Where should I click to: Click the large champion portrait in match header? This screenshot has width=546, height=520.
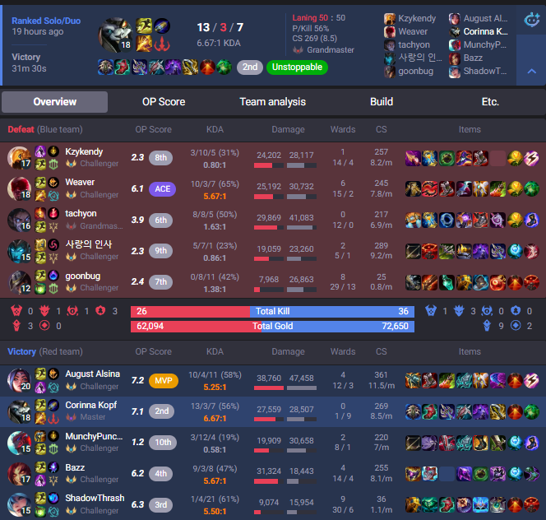(x=116, y=35)
